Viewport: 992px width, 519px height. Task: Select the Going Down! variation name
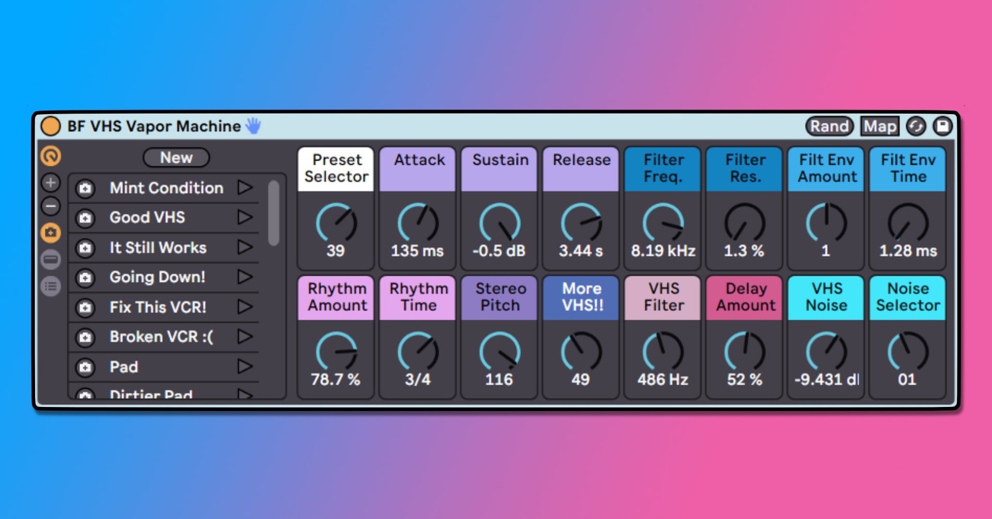click(x=158, y=277)
